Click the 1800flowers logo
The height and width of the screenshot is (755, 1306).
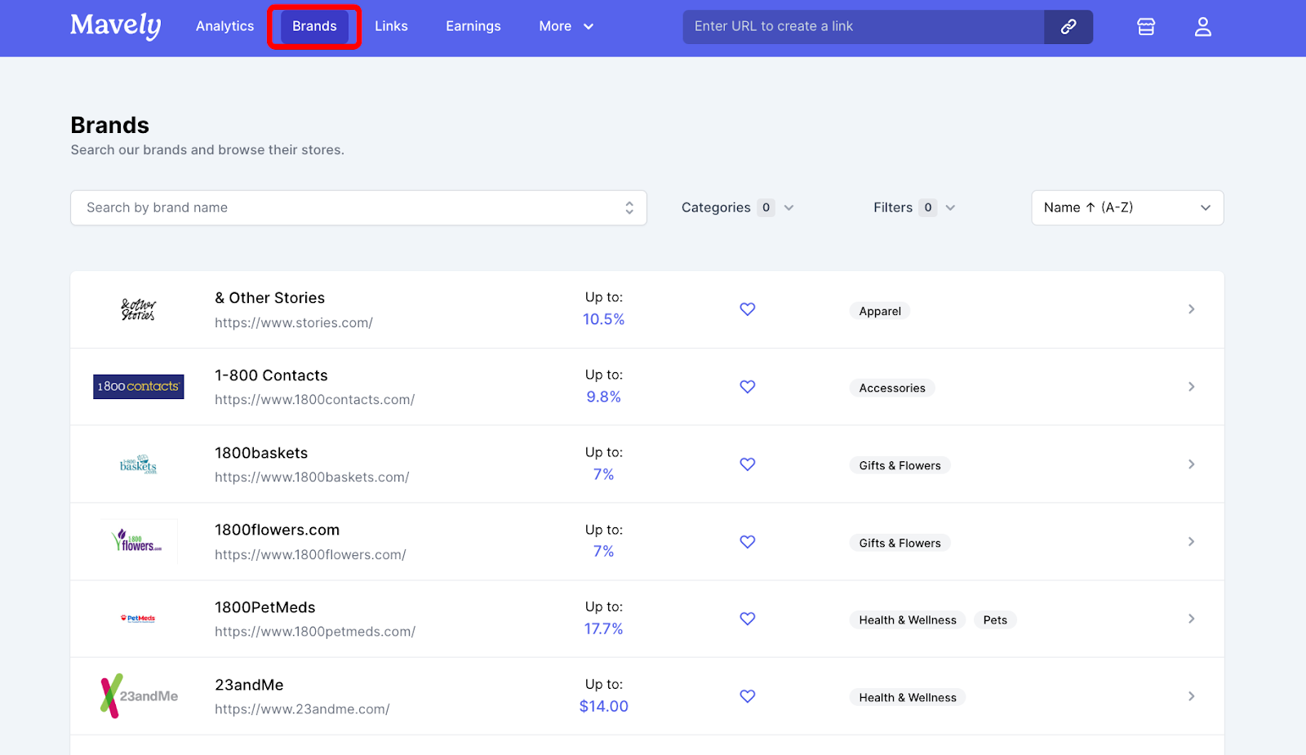[138, 541]
